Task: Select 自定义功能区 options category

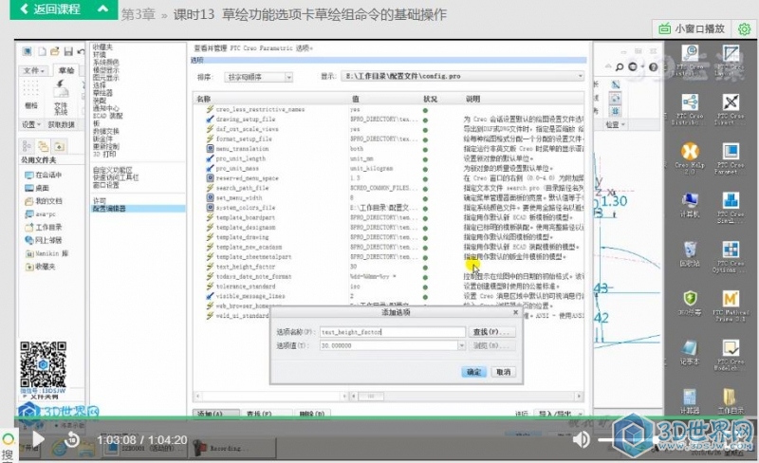Action: pos(112,170)
